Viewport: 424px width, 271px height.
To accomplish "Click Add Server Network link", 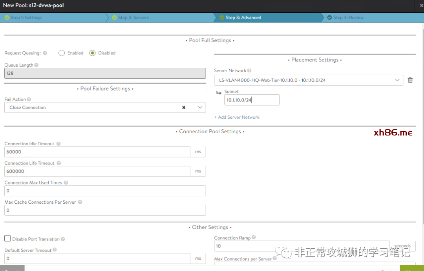I will coord(237,117).
